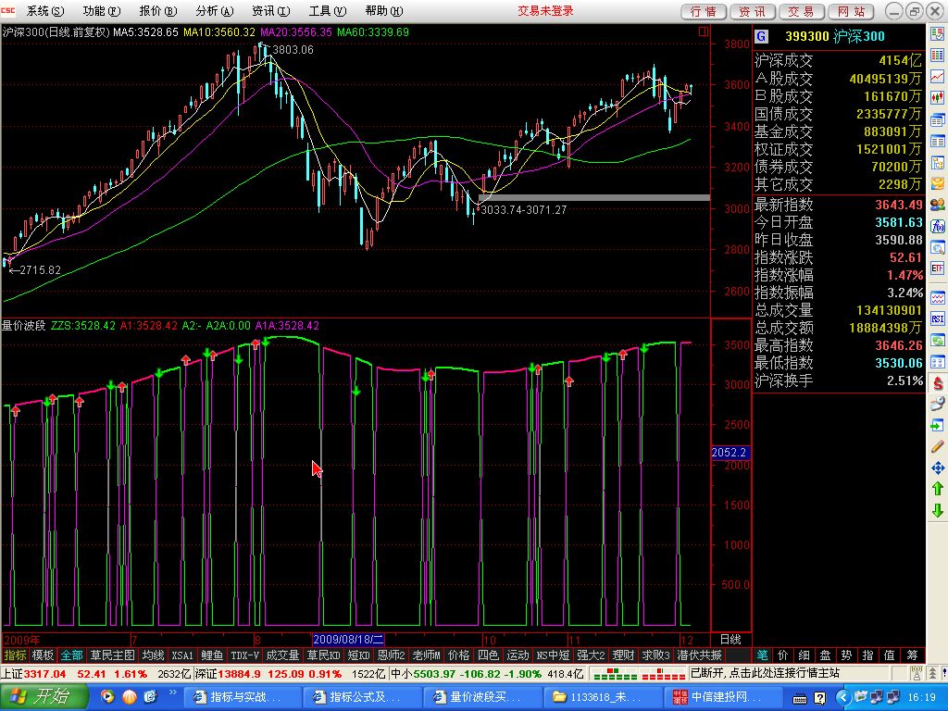
Task: Click the green down arrow sidebar icon
Action: coord(938,510)
